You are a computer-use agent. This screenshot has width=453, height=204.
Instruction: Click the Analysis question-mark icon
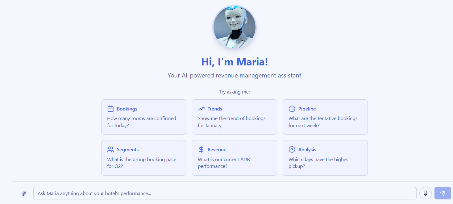click(x=292, y=149)
